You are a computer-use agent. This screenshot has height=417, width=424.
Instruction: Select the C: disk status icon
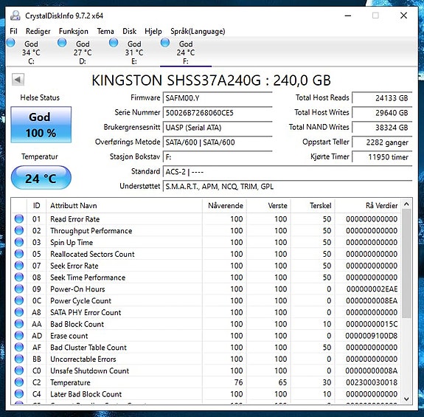click(x=11, y=43)
